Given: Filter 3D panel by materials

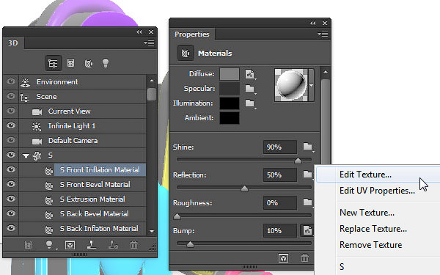Looking at the screenshot, I should pos(89,63).
